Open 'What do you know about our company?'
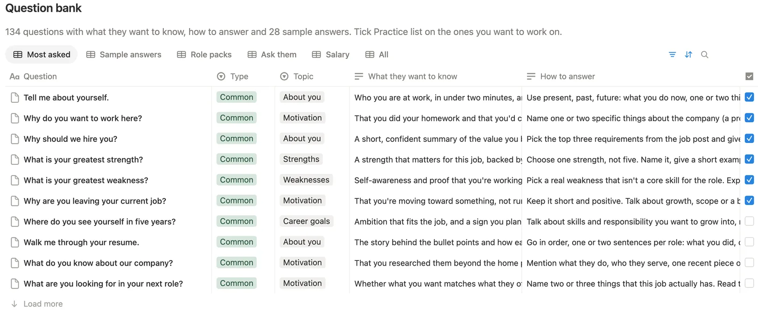The width and height of the screenshot is (758, 310). pyautogui.click(x=98, y=263)
